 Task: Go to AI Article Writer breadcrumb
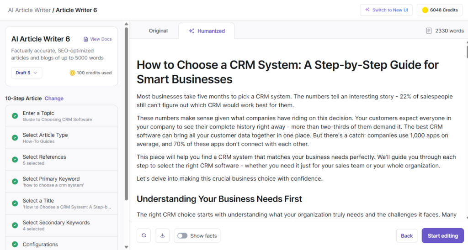point(29,10)
